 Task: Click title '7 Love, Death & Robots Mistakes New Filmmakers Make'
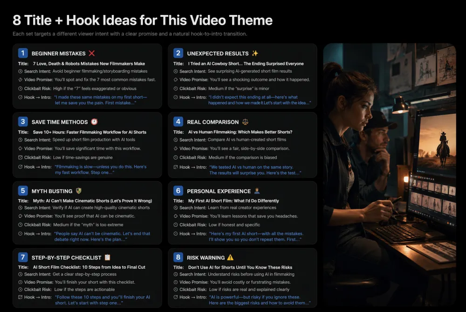(89, 63)
